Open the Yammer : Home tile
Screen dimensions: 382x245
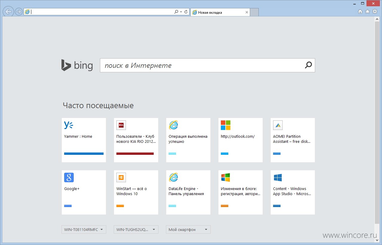(x=84, y=140)
